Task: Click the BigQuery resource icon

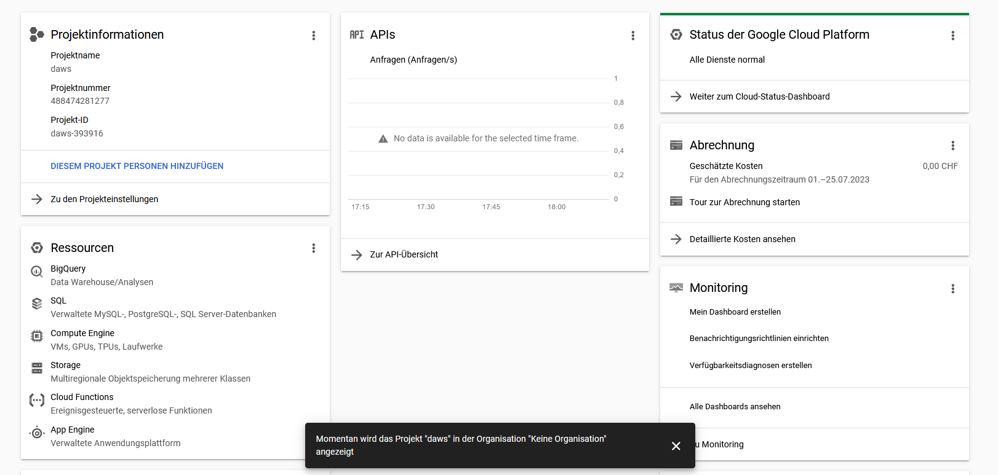Action: [x=37, y=272]
